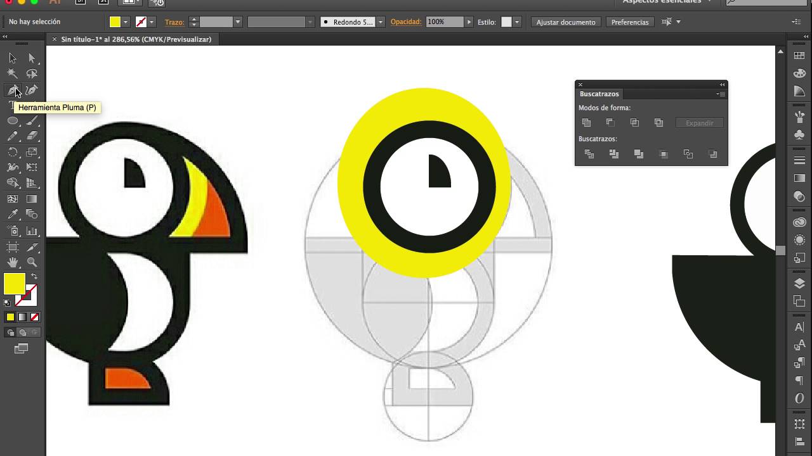Reset to default fill and stroke
Image resolution: width=812 pixels, height=456 pixels.
(7, 303)
